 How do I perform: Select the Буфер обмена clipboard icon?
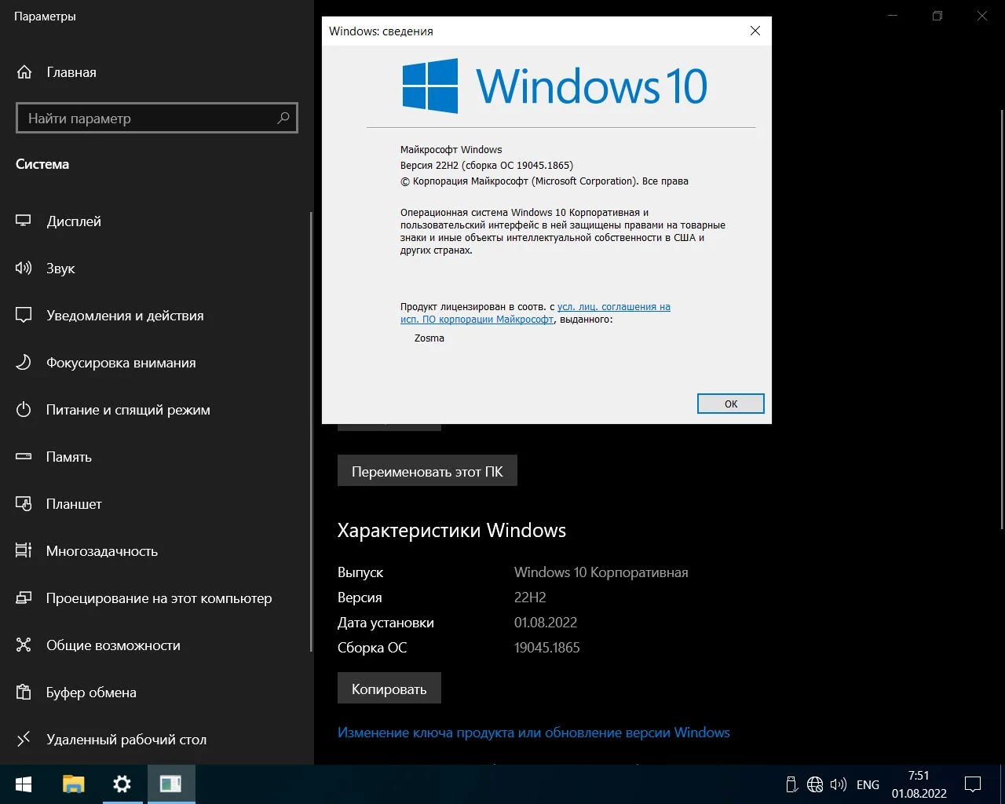24,693
